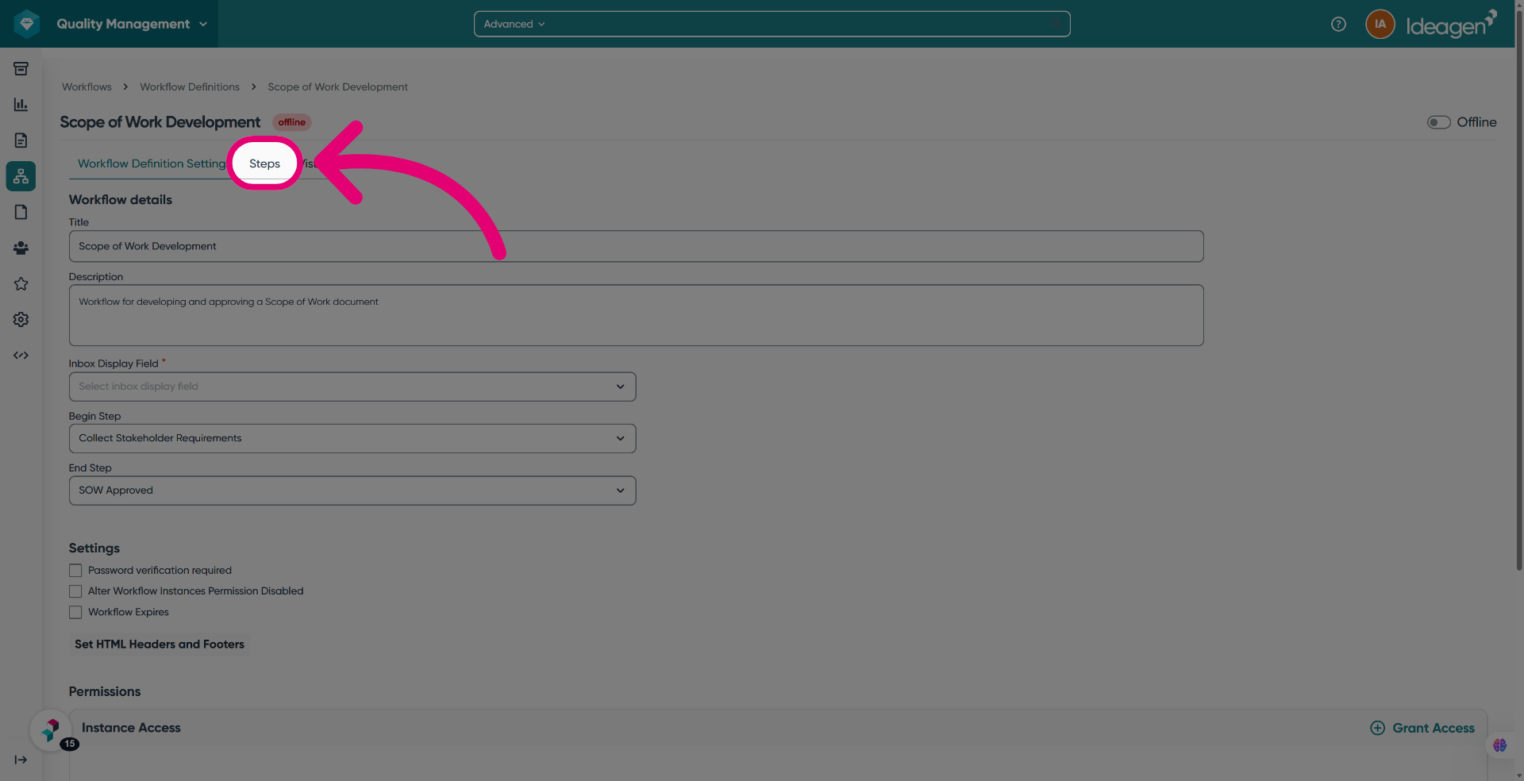The width and height of the screenshot is (1524, 781).
Task: Open the archive box sidebar icon
Action: (x=21, y=69)
